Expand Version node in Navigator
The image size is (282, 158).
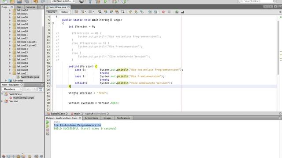2,101
